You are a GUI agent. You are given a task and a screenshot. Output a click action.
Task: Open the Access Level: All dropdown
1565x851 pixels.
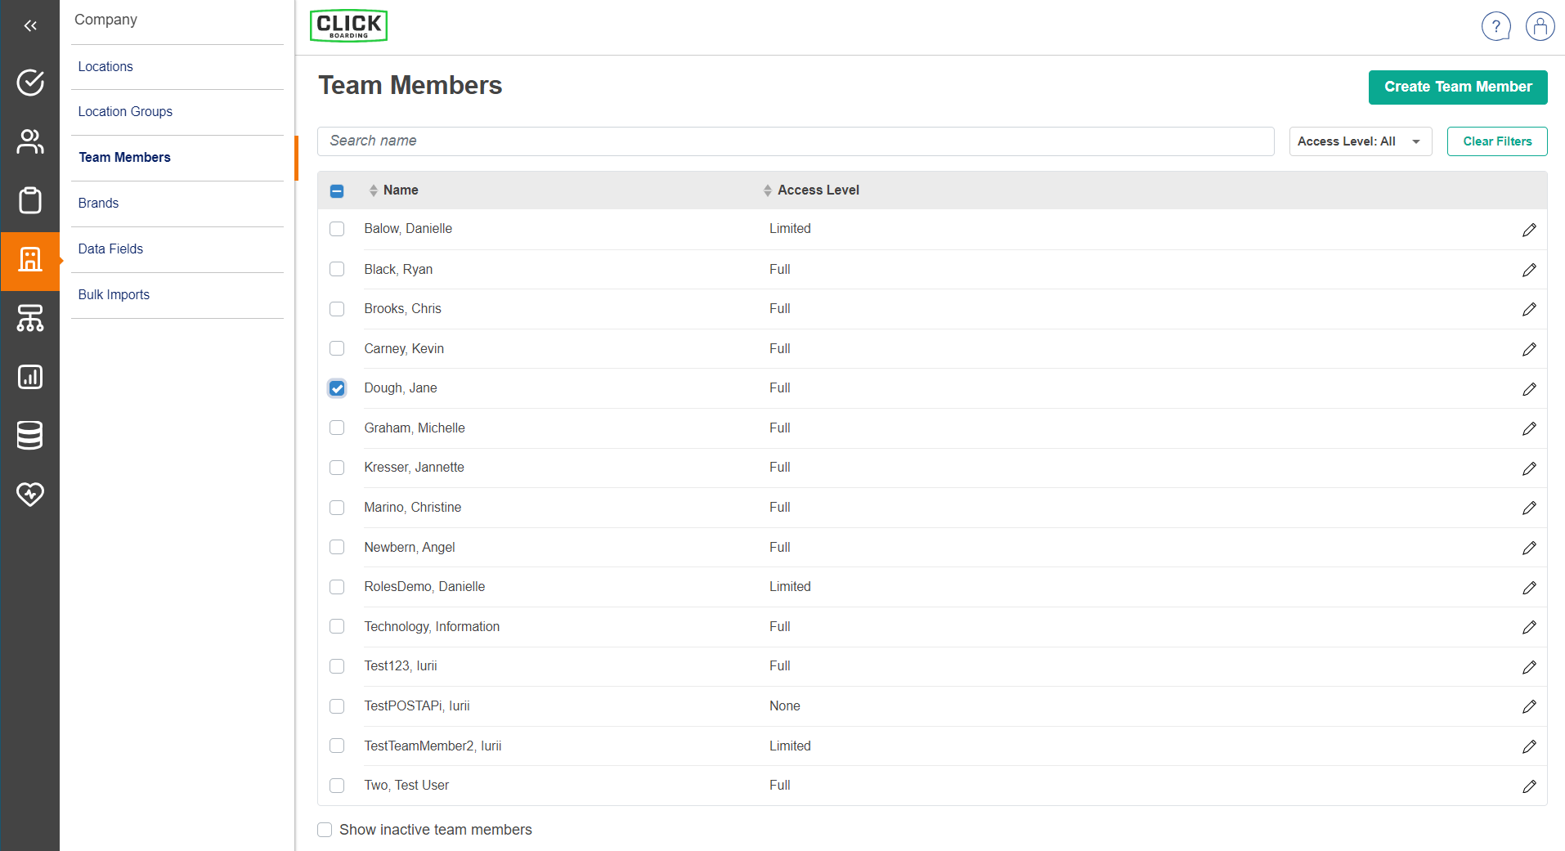(x=1360, y=141)
